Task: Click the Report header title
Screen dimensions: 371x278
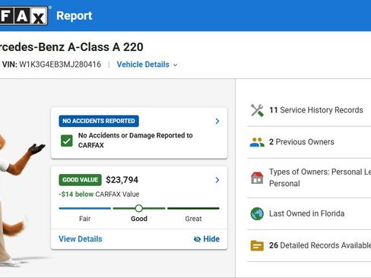Action: 75,16
